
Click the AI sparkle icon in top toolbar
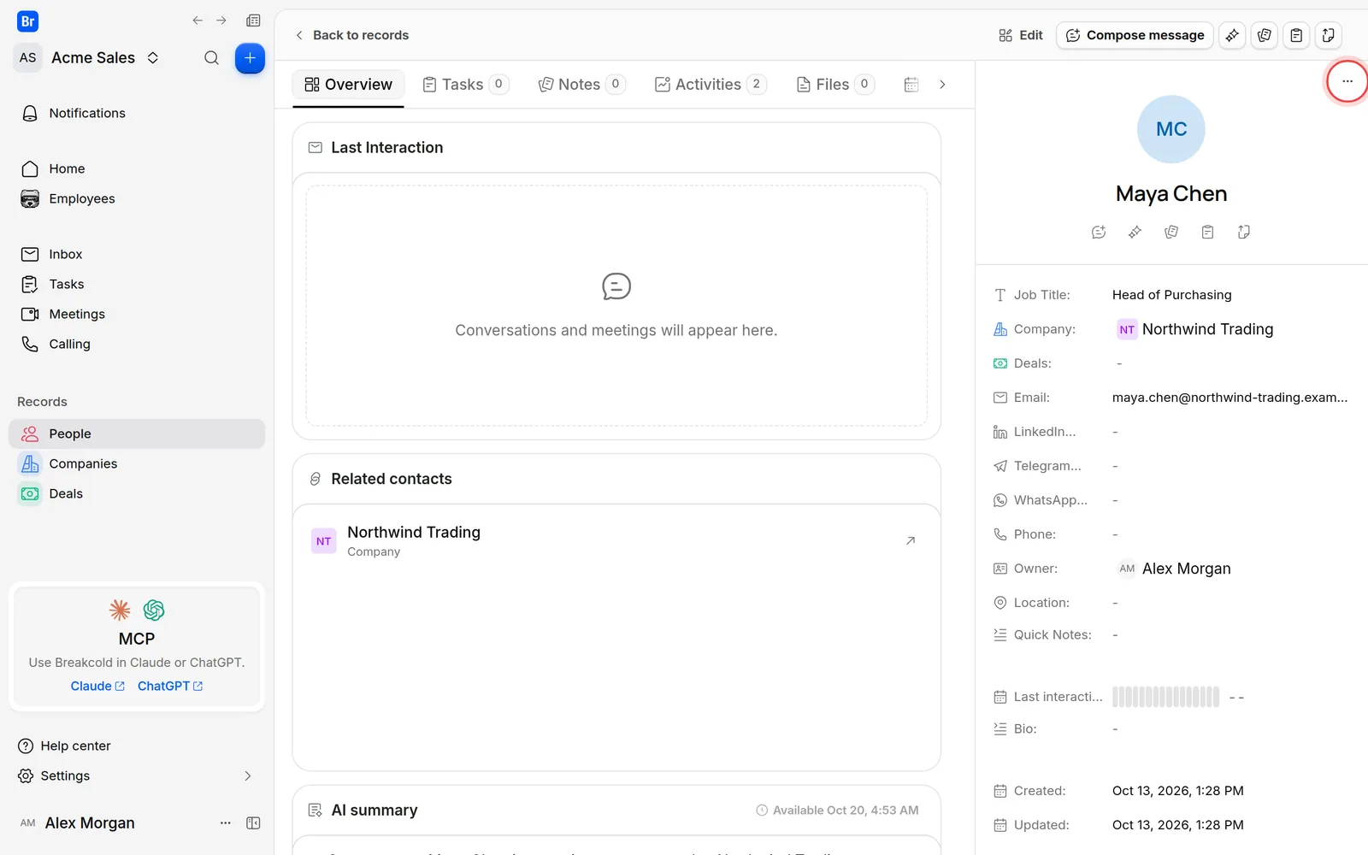click(1232, 35)
